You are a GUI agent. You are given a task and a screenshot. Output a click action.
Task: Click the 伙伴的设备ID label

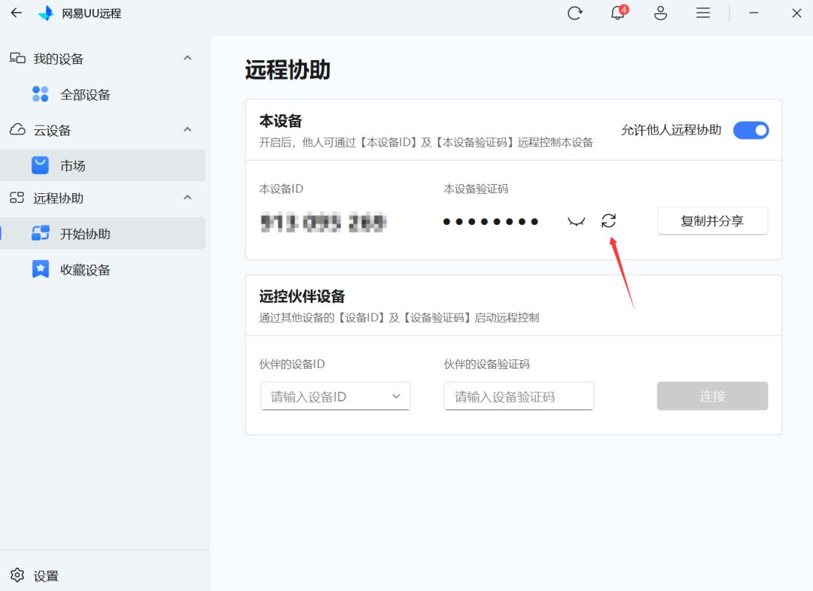(x=292, y=364)
